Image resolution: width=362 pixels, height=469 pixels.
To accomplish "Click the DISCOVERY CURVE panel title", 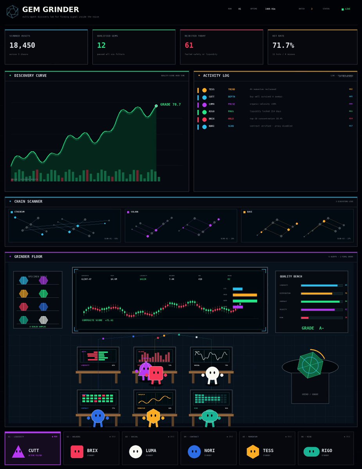I will [x=30, y=75].
